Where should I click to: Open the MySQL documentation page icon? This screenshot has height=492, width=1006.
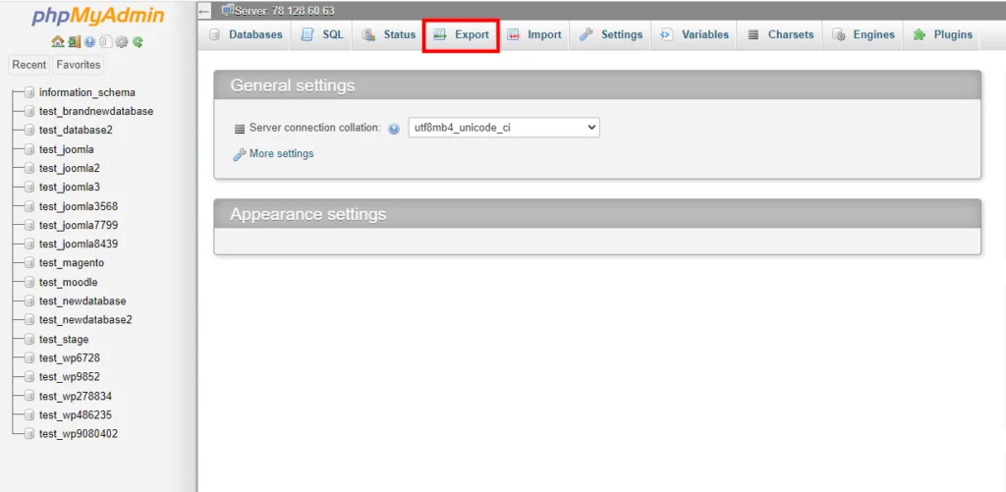point(106,42)
